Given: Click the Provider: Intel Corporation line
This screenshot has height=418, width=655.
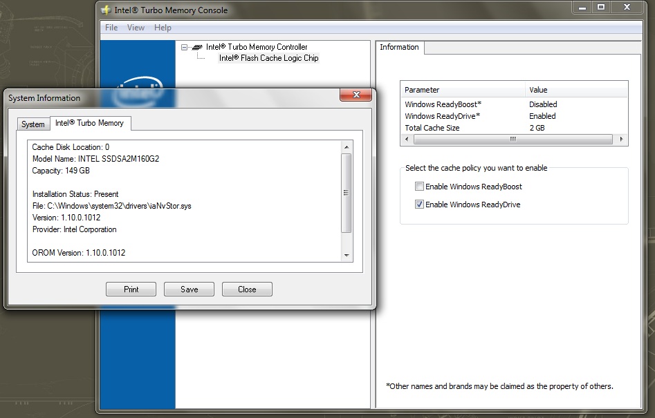Looking at the screenshot, I should click(x=75, y=229).
